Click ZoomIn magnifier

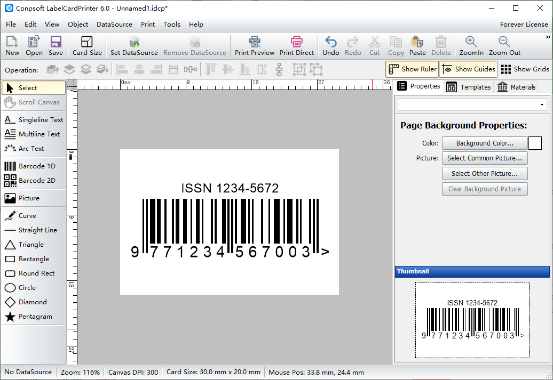click(x=471, y=46)
